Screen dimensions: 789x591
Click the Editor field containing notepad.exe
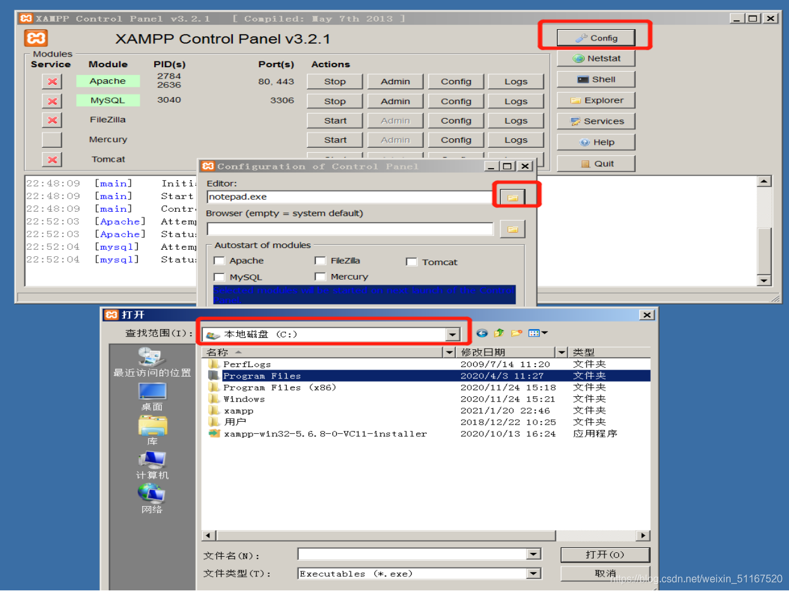[349, 197]
